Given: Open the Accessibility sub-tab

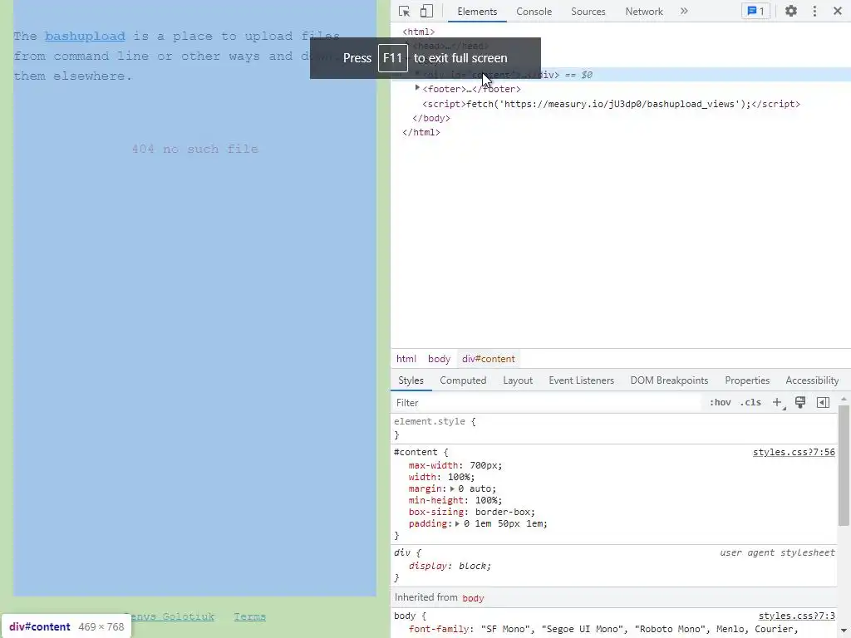Looking at the screenshot, I should pos(812,380).
